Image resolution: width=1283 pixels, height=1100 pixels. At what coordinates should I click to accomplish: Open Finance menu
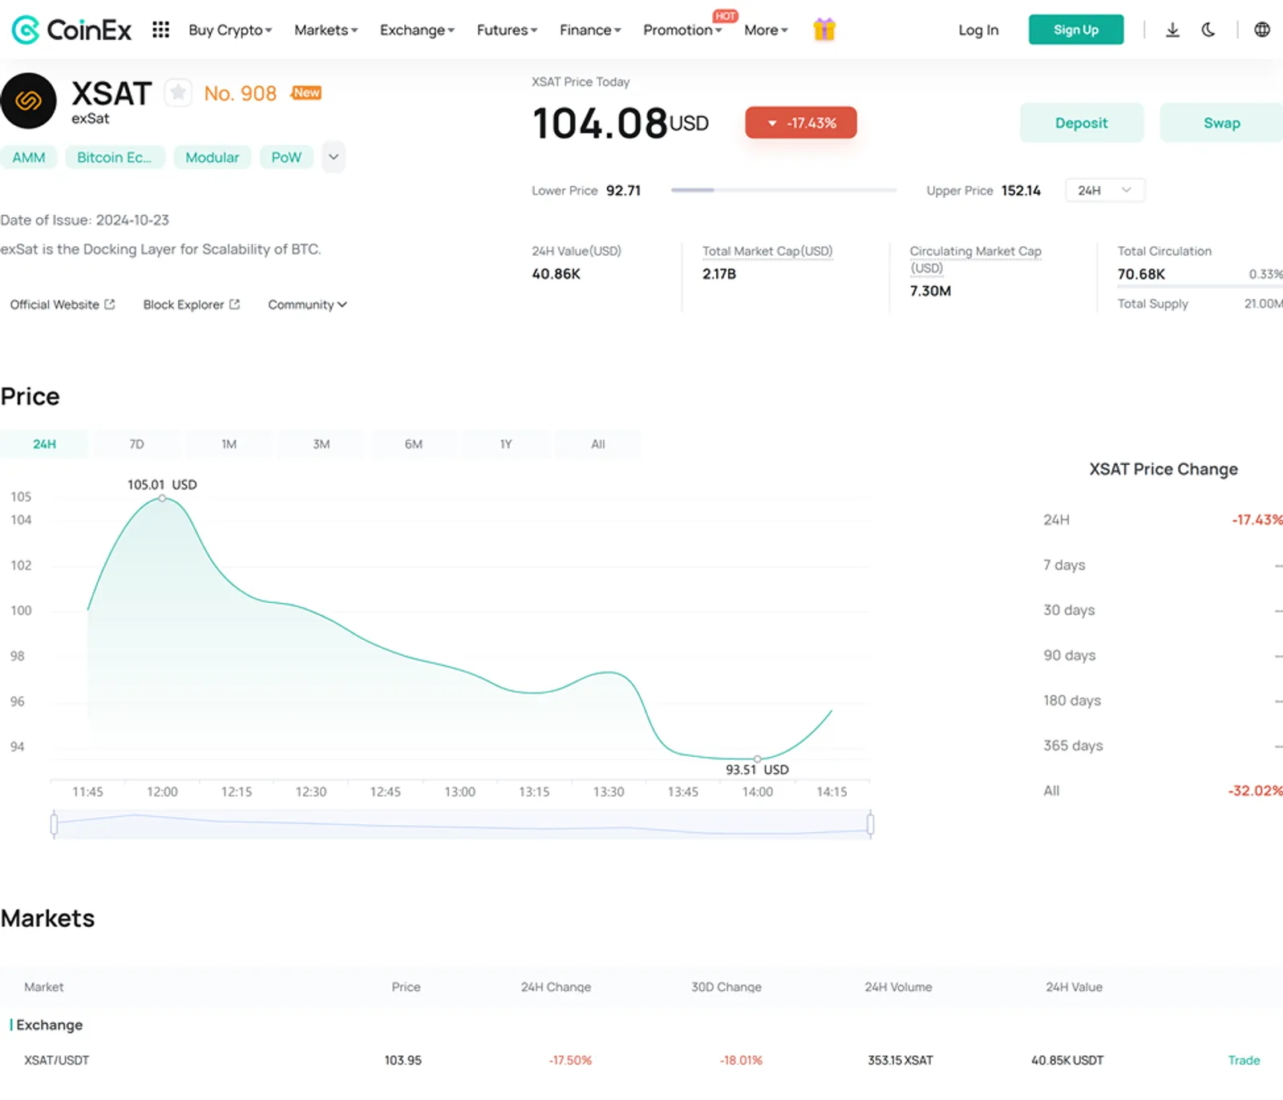(590, 30)
